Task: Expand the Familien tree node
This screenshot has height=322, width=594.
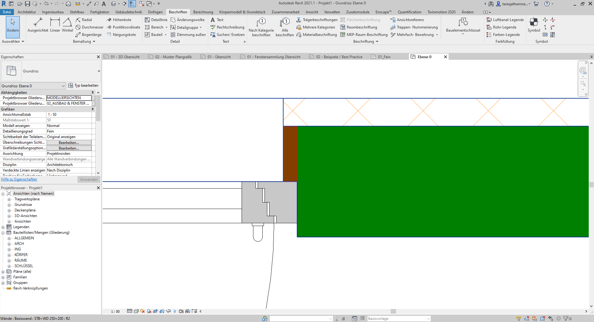Action: coord(3,277)
